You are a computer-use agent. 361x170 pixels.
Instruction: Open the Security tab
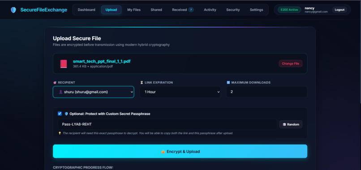233,10
